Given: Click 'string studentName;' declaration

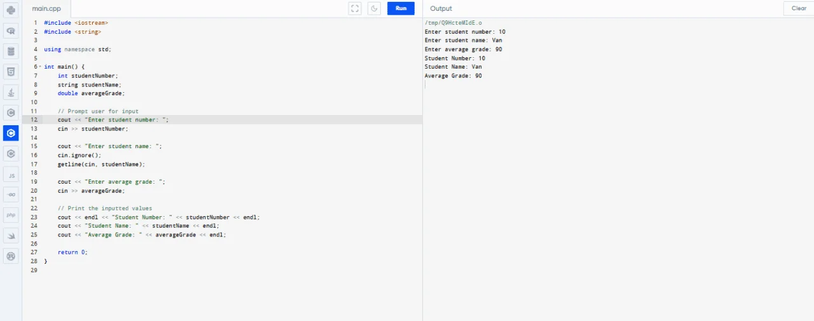Looking at the screenshot, I should pos(89,85).
